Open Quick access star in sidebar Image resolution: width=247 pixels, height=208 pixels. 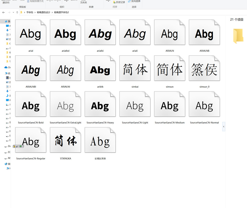click(6, 21)
